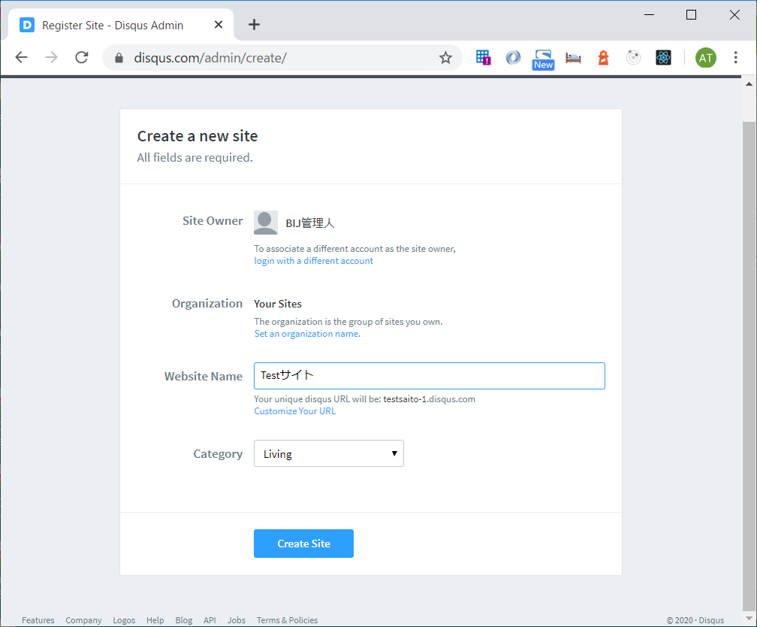757x627 pixels.
Task: Click the browser back arrow
Action: coord(21,58)
